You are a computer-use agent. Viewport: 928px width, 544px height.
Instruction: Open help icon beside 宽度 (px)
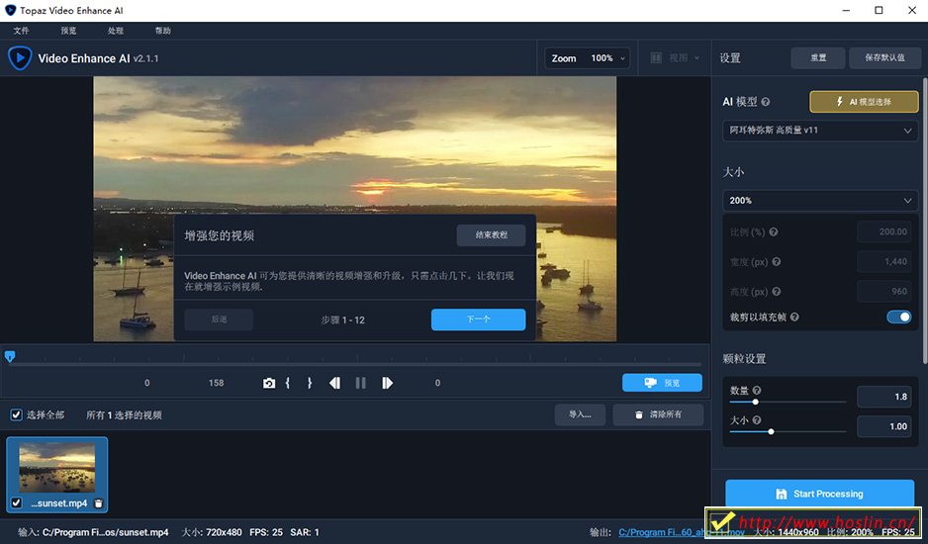(x=776, y=262)
